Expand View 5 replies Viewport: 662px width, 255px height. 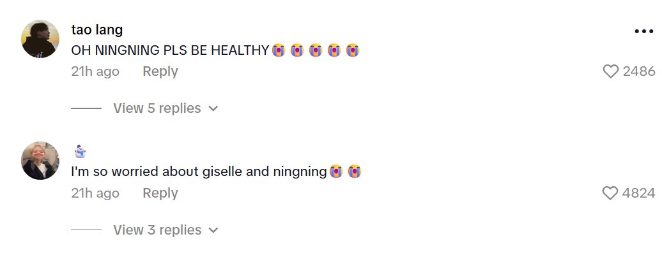pyautogui.click(x=157, y=108)
